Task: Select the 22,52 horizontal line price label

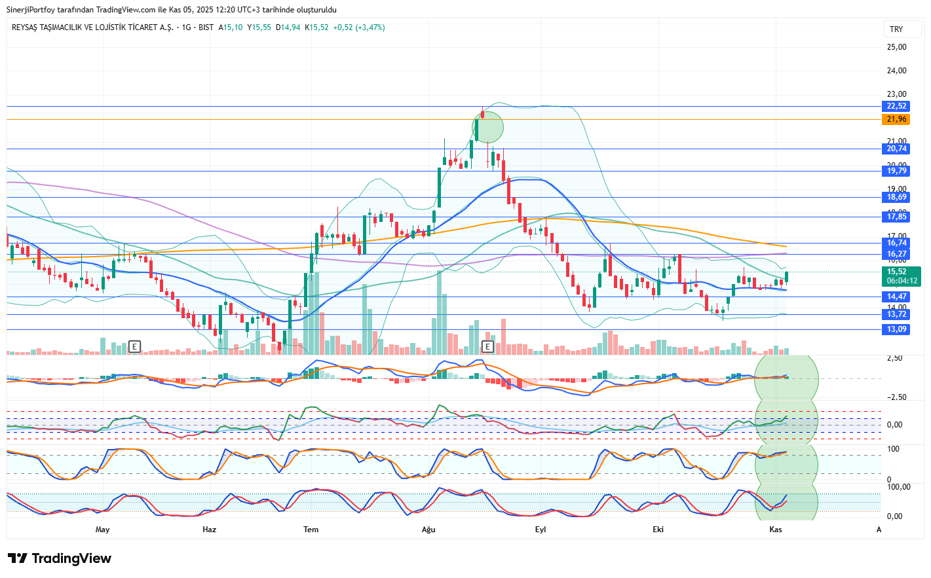Action: 896,106
